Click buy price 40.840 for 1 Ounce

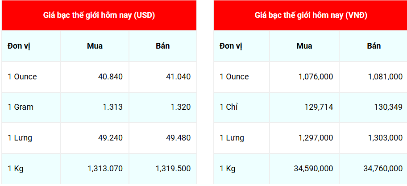[110, 77]
